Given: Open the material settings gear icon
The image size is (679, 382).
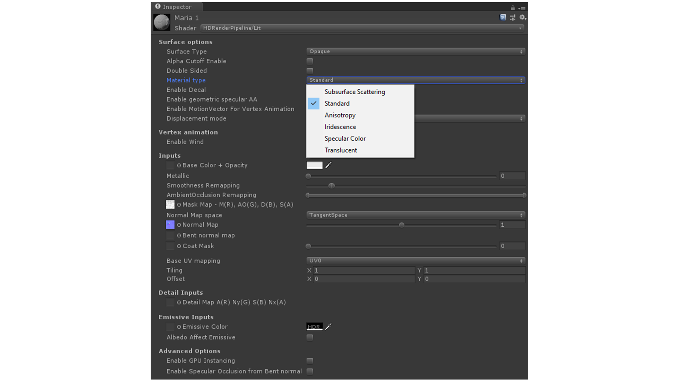Looking at the screenshot, I should pyautogui.click(x=523, y=17).
